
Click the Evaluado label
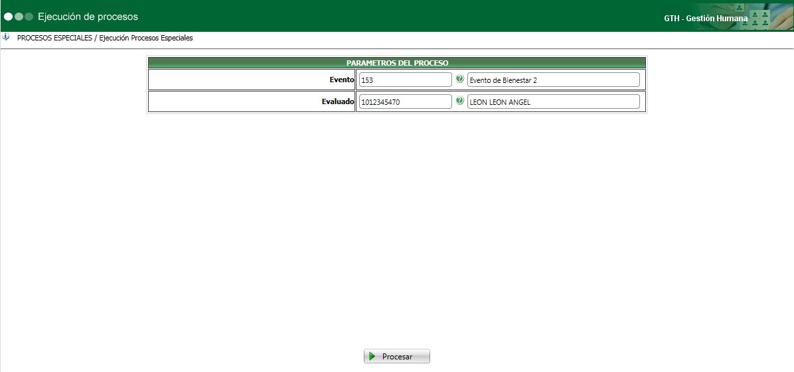click(338, 101)
